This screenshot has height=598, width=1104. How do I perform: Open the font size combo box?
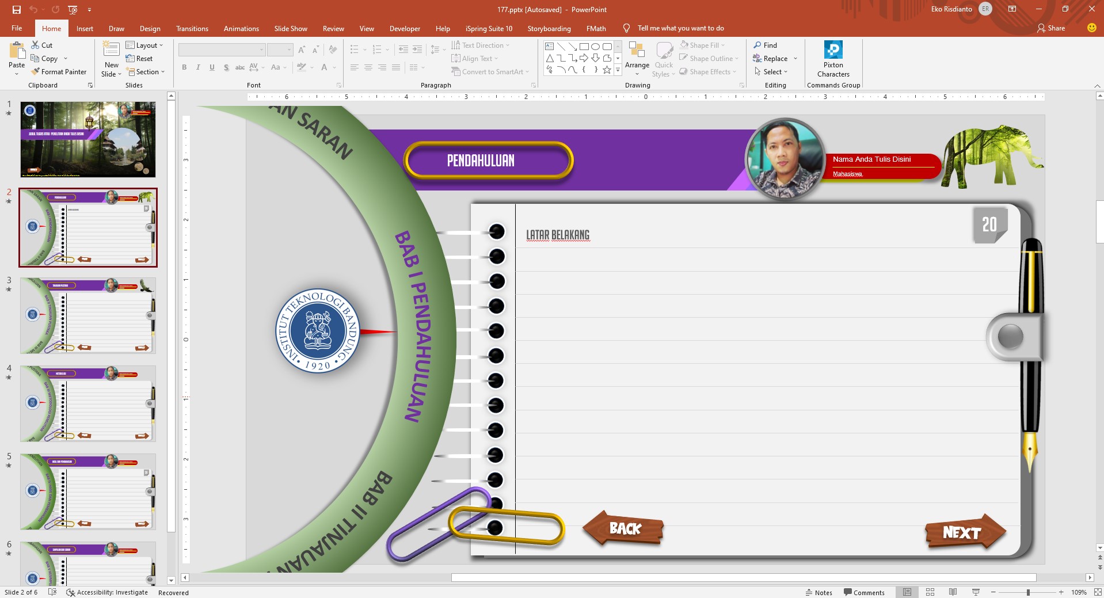280,50
